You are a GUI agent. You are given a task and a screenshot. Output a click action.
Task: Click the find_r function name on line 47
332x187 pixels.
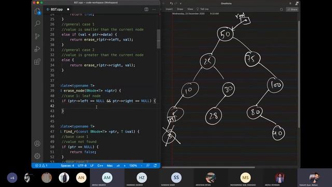(x=70, y=131)
